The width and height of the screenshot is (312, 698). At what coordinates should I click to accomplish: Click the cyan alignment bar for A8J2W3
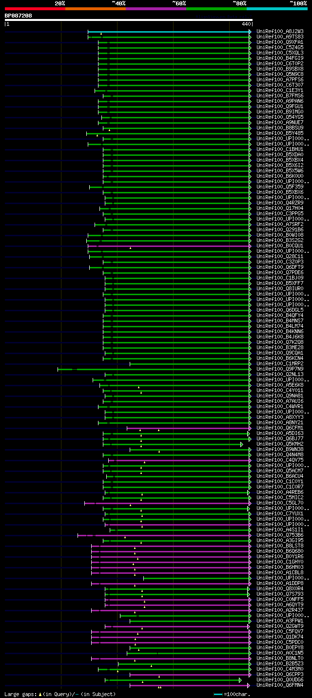pyautogui.click(x=169, y=32)
